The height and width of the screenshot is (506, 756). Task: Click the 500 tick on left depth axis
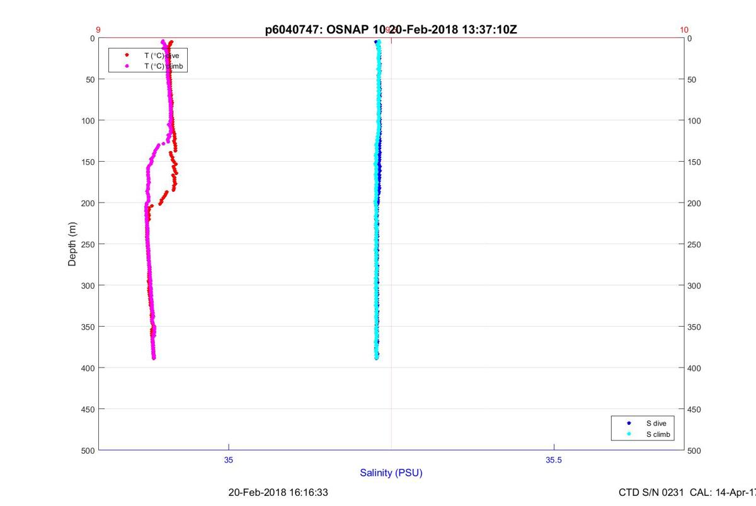coord(89,451)
